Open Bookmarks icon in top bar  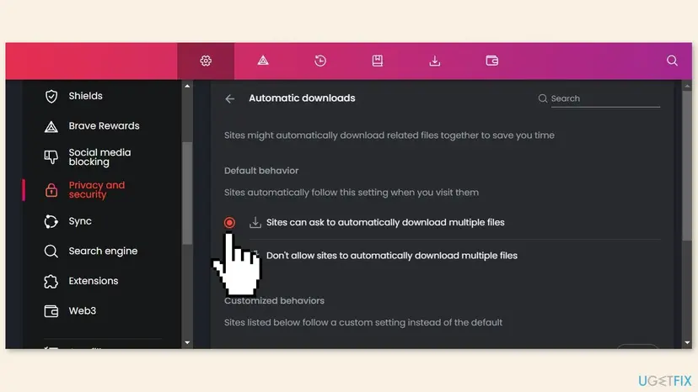pos(378,61)
